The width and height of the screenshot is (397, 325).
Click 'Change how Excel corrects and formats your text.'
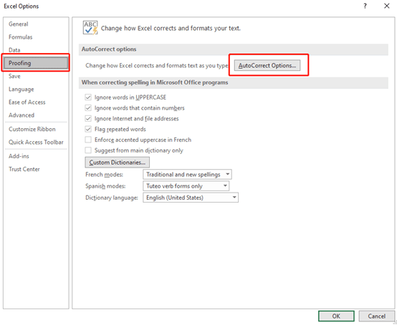(x=171, y=28)
